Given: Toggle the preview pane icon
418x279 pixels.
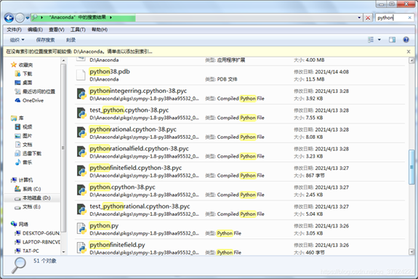Looking at the screenshot, I should tap(392, 40).
